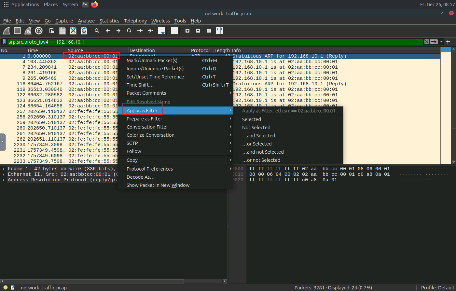The height and width of the screenshot is (291, 456).
Task: Choose Selected in Apply as Filter submenu
Action: pos(288,119)
